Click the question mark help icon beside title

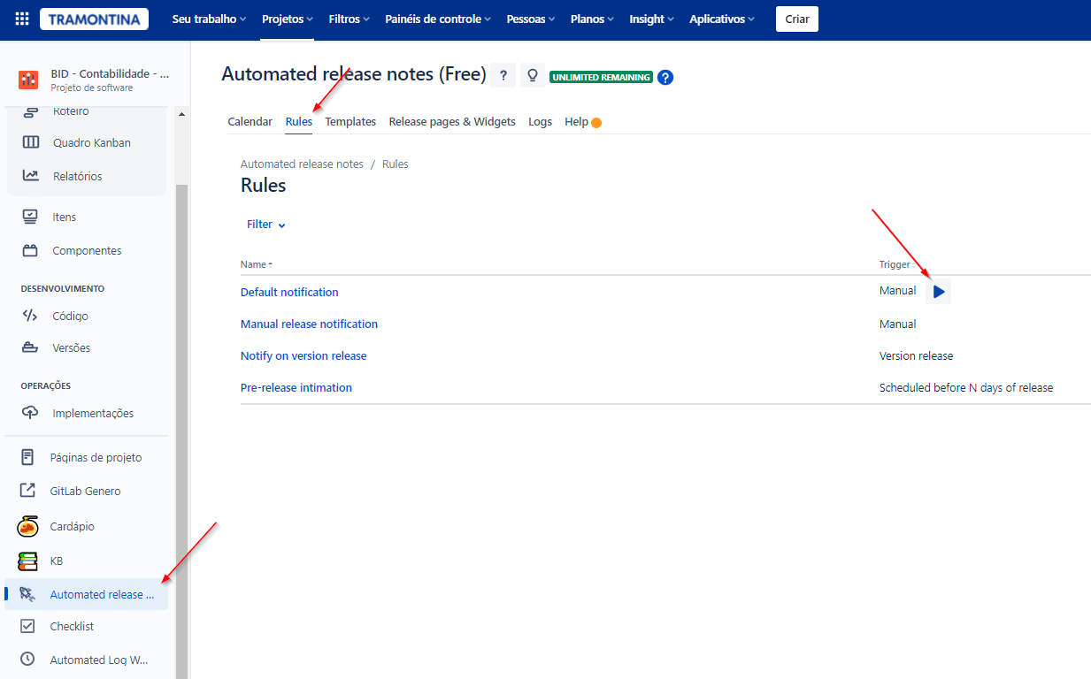coord(503,76)
